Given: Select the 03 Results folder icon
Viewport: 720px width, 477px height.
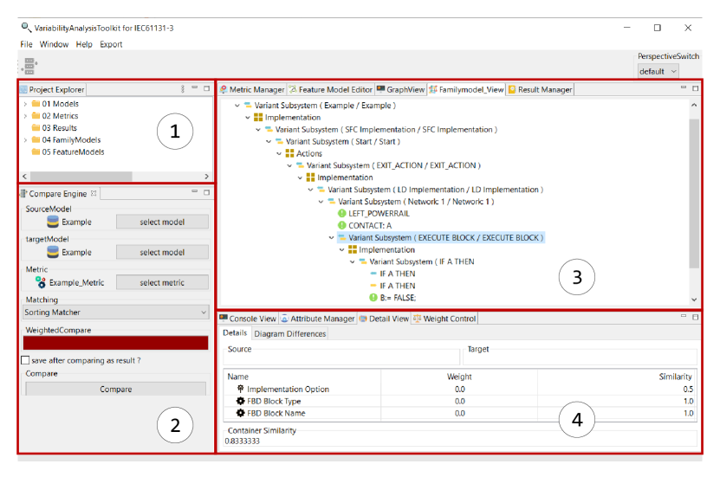Looking at the screenshot, I should click(36, 127).
